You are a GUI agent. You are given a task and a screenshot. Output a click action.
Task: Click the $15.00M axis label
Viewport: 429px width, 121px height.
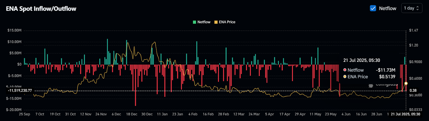pyautogui.click(x=14, y=30)
